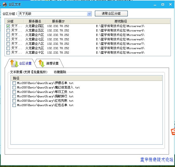Screen dimensions: 175x167
Task: Sort by the 服务器名 column header
Action: click(35, 21)
